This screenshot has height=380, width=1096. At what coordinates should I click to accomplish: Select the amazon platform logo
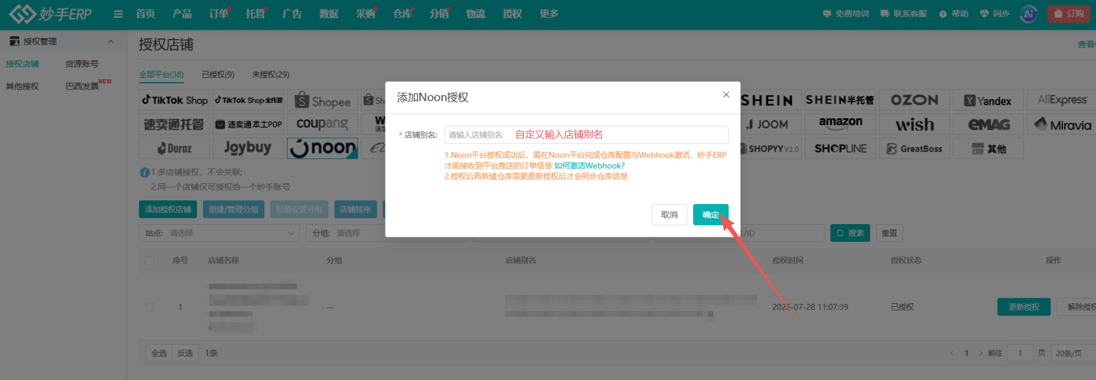click(x=840, y=124)
